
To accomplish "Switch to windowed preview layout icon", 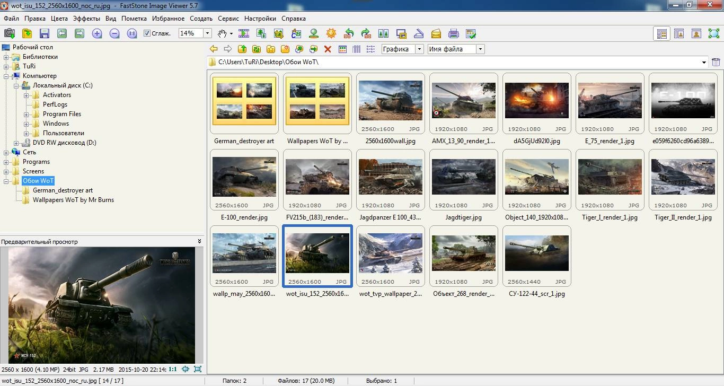I will pyautogui.click(x=679, y=33).
